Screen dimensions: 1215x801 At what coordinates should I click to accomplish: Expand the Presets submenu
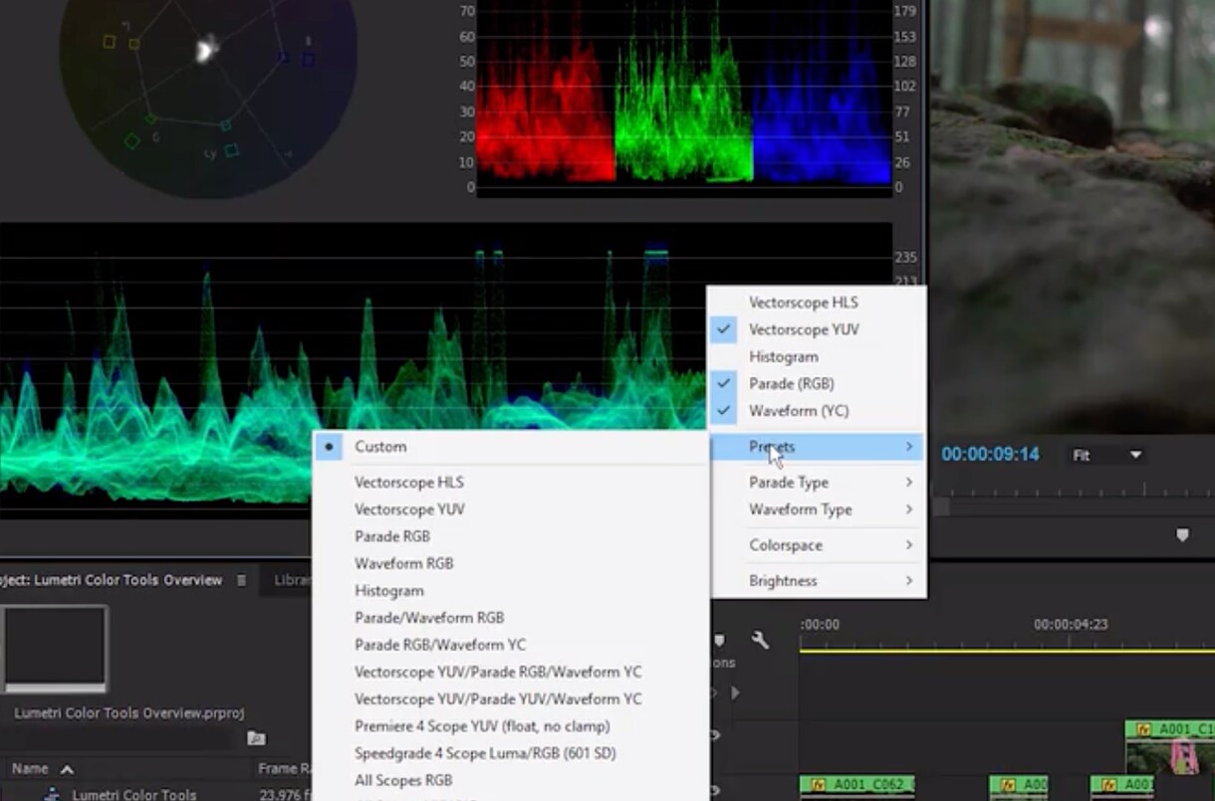(817, 447)
